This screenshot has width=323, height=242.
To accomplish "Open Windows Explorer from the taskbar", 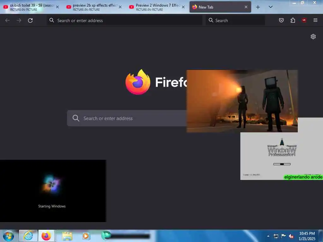I will pyautogui.click(x=67, y=236).
